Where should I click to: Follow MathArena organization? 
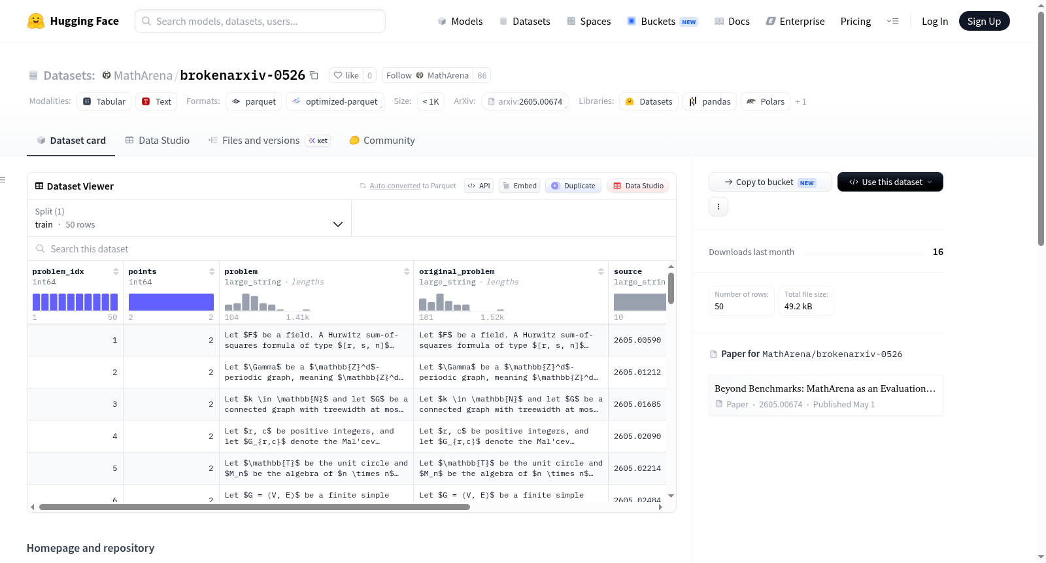[428, 75]
